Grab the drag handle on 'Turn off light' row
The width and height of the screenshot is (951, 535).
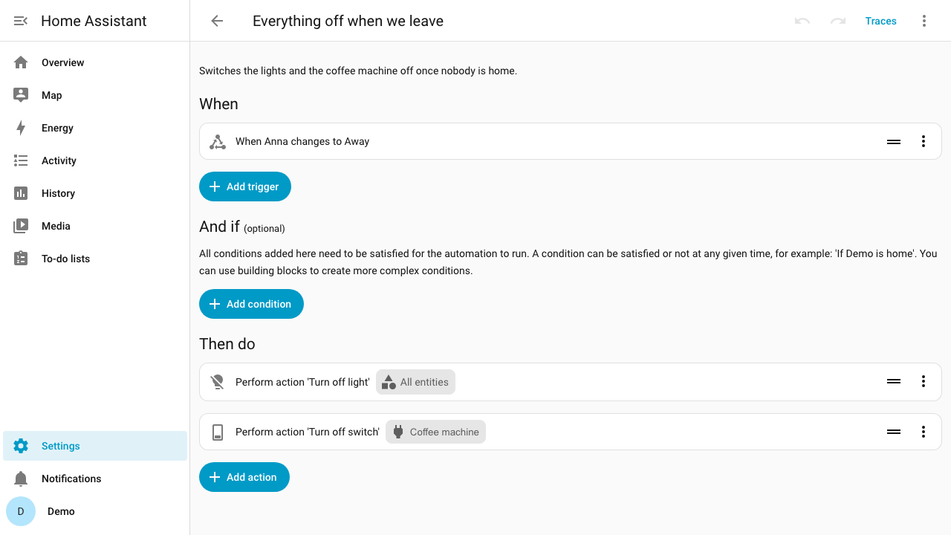(x=894, y=381)
